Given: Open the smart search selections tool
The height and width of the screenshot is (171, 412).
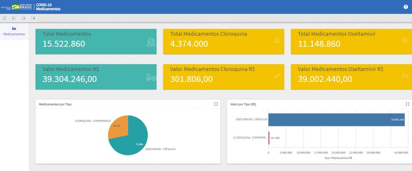Looking at the screenshot, I should [x=4, y=18].
